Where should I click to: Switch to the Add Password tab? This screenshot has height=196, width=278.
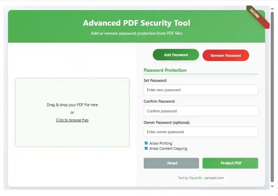(x=176, y=55)
